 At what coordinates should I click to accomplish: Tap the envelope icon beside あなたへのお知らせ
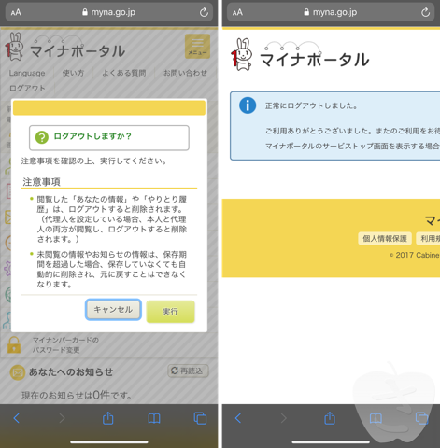(x=18, y=372)
